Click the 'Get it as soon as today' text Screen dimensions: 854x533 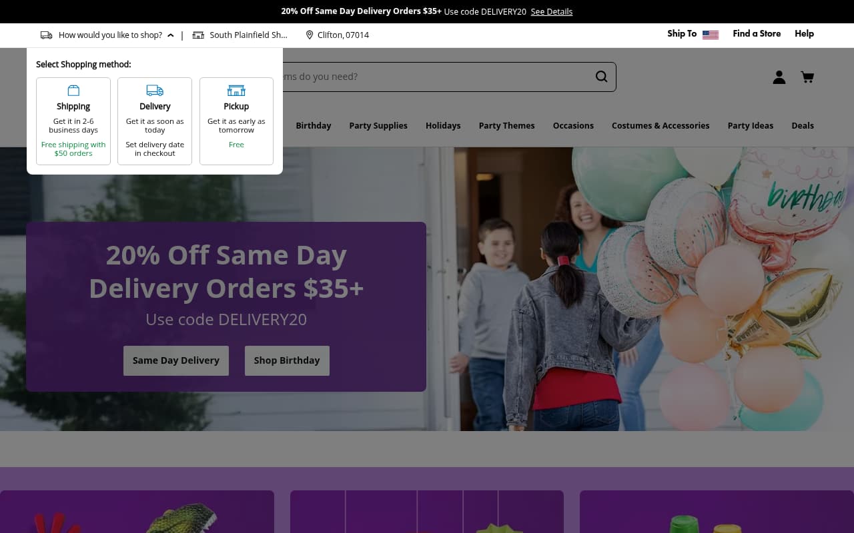point(155,126)
